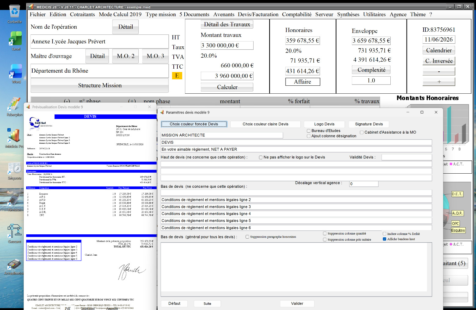Screen dimensions: 476x310
Task: Click the Structure Mission button
Action: (x=100, y=85)
